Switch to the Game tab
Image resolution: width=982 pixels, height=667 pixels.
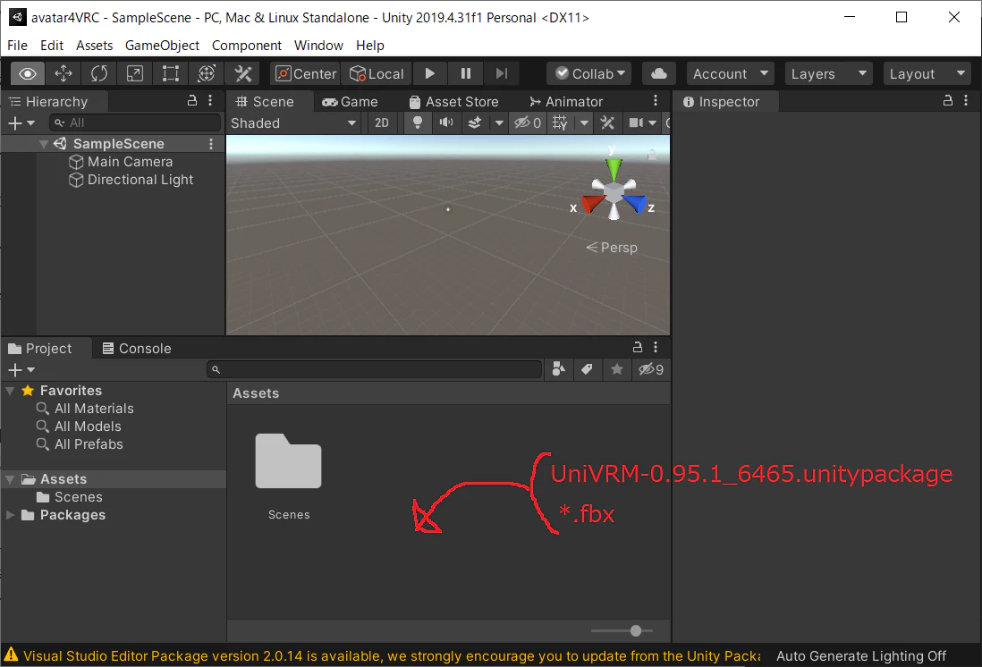[350, 101]
